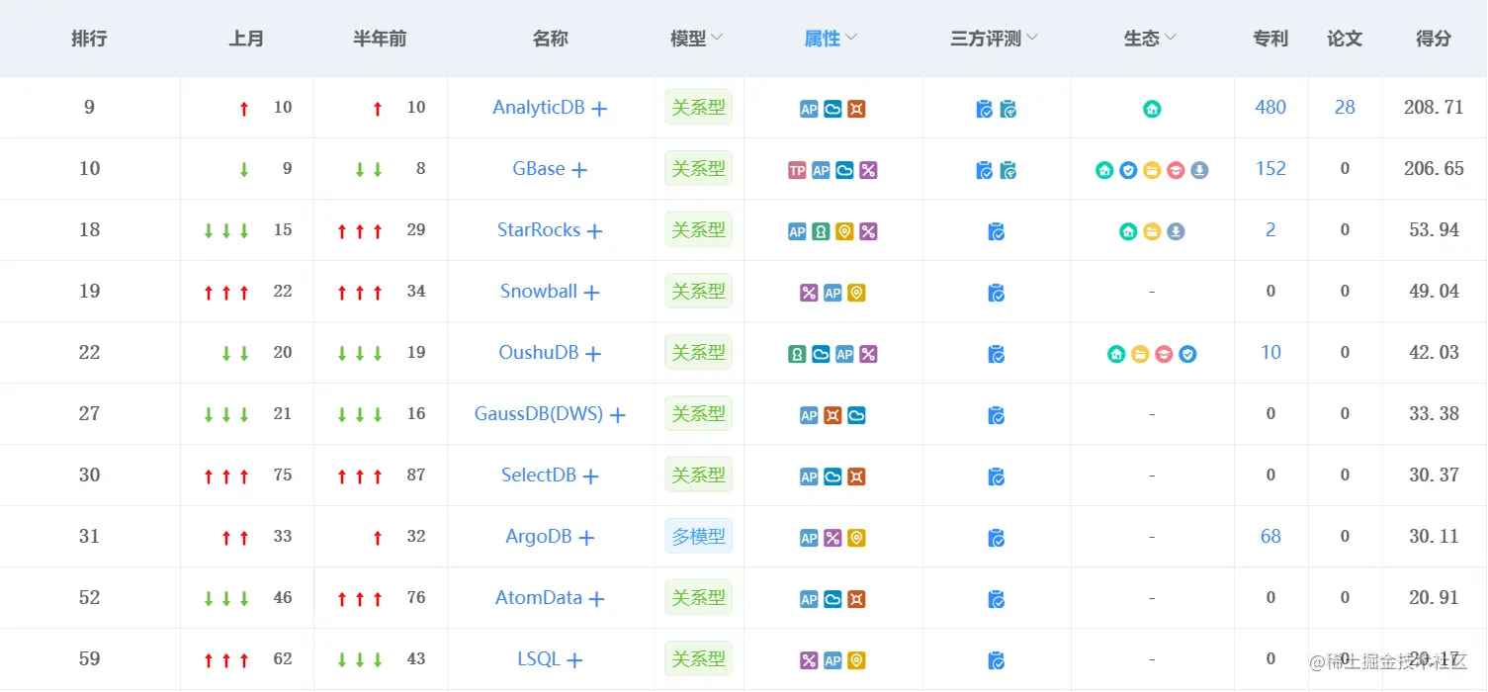This screenshot has width=1488, height=692.
Task: Click the 专利 column header
Action: [1270, 39]
